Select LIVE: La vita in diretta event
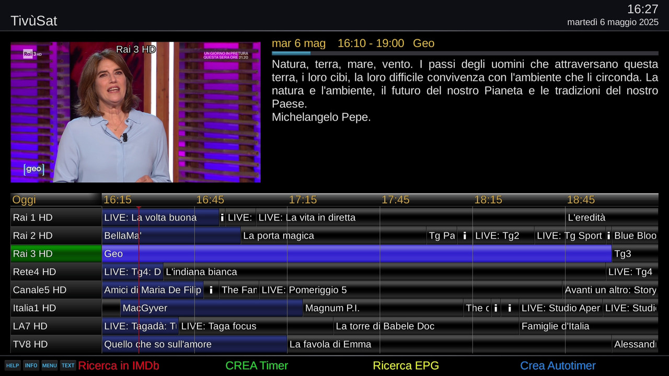This screenshot has width=669, height=376. click(410, 217)
